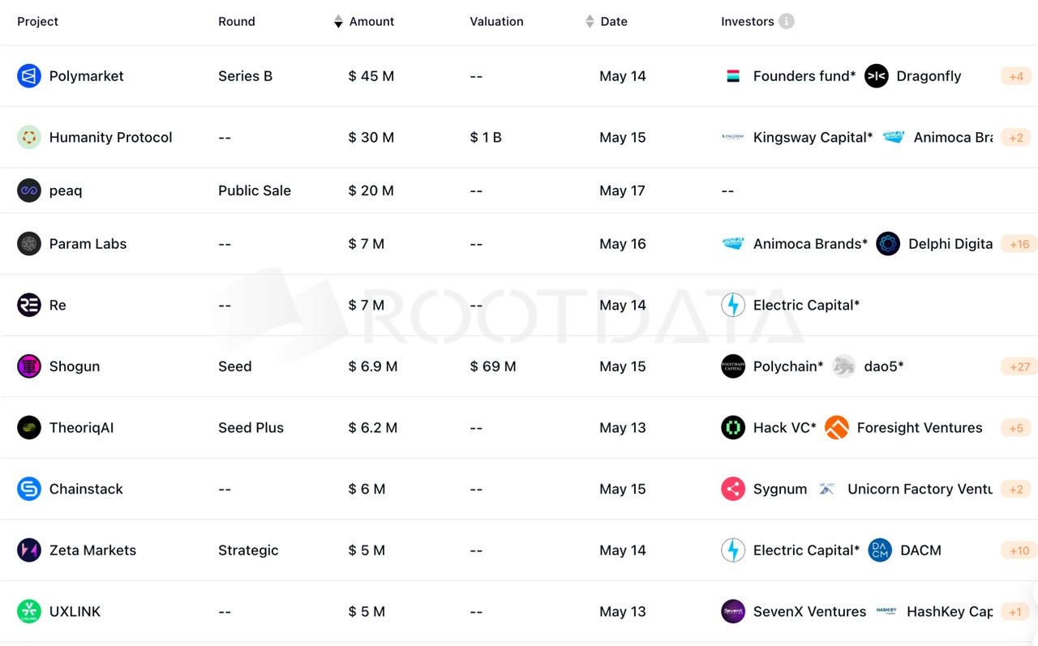Viewport: 1038px width, 646px height.
Task: Click the Foresight Ventures logo icon
Action: (837, 428)
